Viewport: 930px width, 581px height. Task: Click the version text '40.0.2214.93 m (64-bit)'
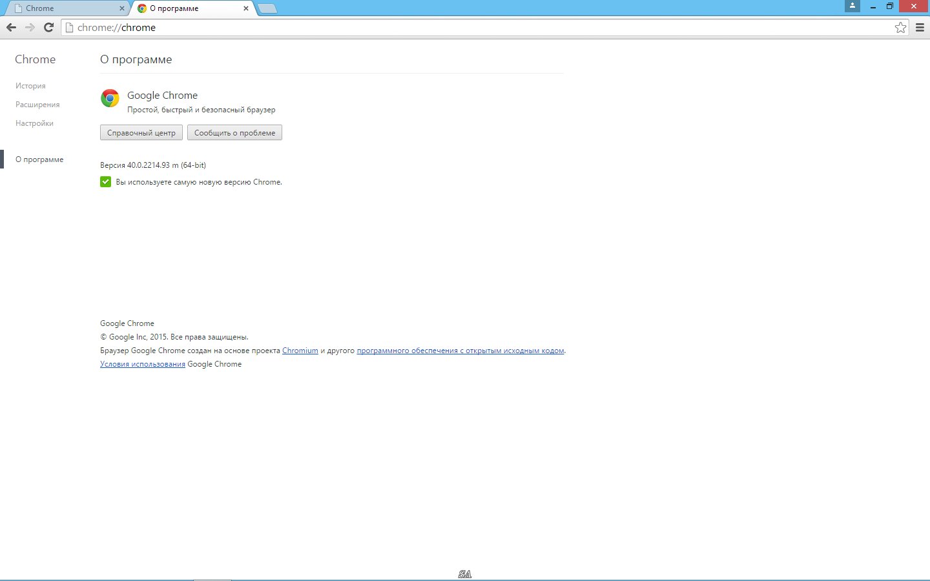(167, 165)
